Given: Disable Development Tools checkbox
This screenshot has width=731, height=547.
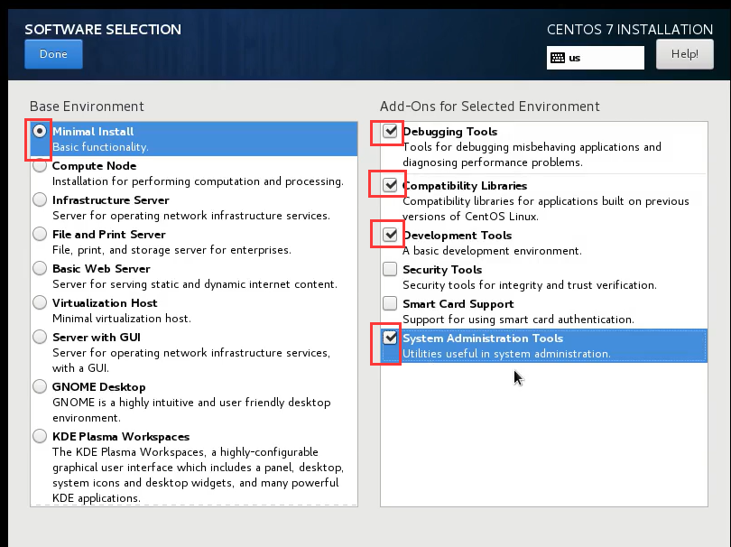Looking at the screenshot, I should [390, 235].
